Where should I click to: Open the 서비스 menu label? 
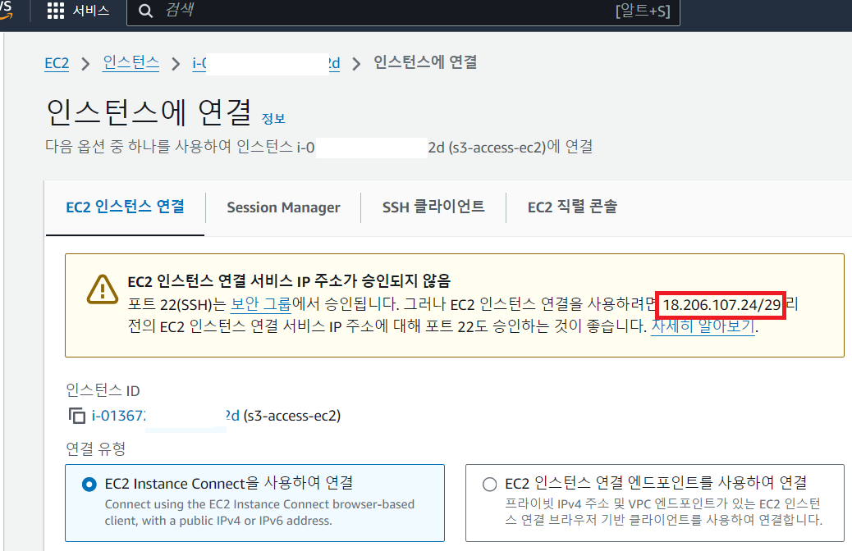pyautogui.click(x=91, y=11)
